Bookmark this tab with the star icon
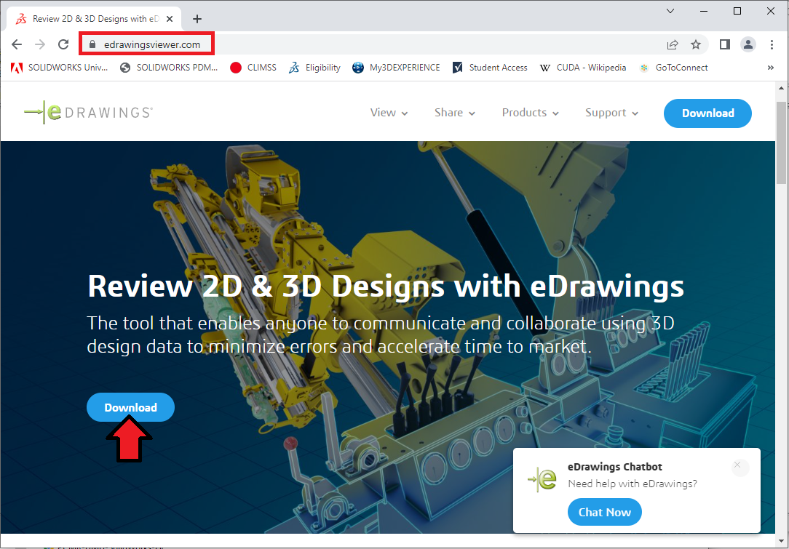789x549 pixels. (696, 44)
